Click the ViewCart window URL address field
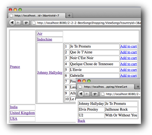Image resolution: width=152 pixels, height=135 pixels. pyautogui.click(x=120, y=94)
